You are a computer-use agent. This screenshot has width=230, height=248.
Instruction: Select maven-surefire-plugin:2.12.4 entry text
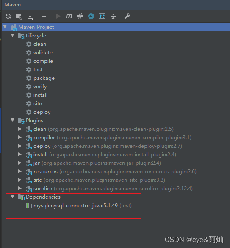(123, 189)
